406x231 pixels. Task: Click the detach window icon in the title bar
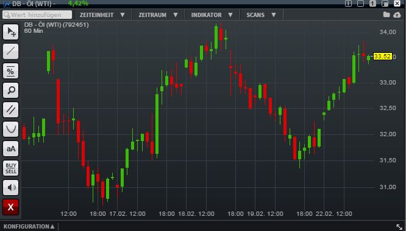[385, 4]
